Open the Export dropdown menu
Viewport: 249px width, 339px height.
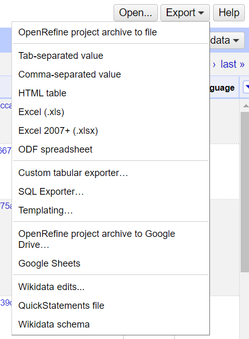point(185,12)
